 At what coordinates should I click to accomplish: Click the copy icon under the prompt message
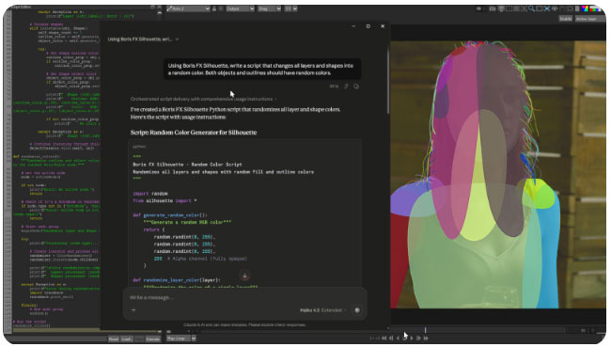pos(356,87)
